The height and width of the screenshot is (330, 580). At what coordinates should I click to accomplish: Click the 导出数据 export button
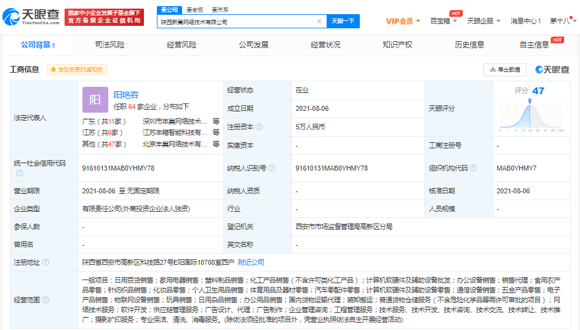pos(504,70)
